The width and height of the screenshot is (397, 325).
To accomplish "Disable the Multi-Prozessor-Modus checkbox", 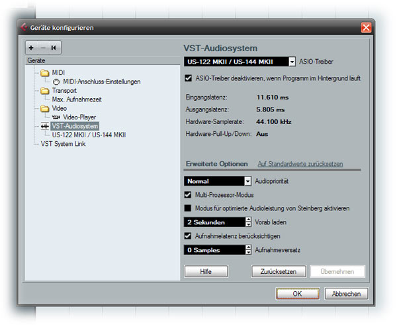I will (189, 195).
